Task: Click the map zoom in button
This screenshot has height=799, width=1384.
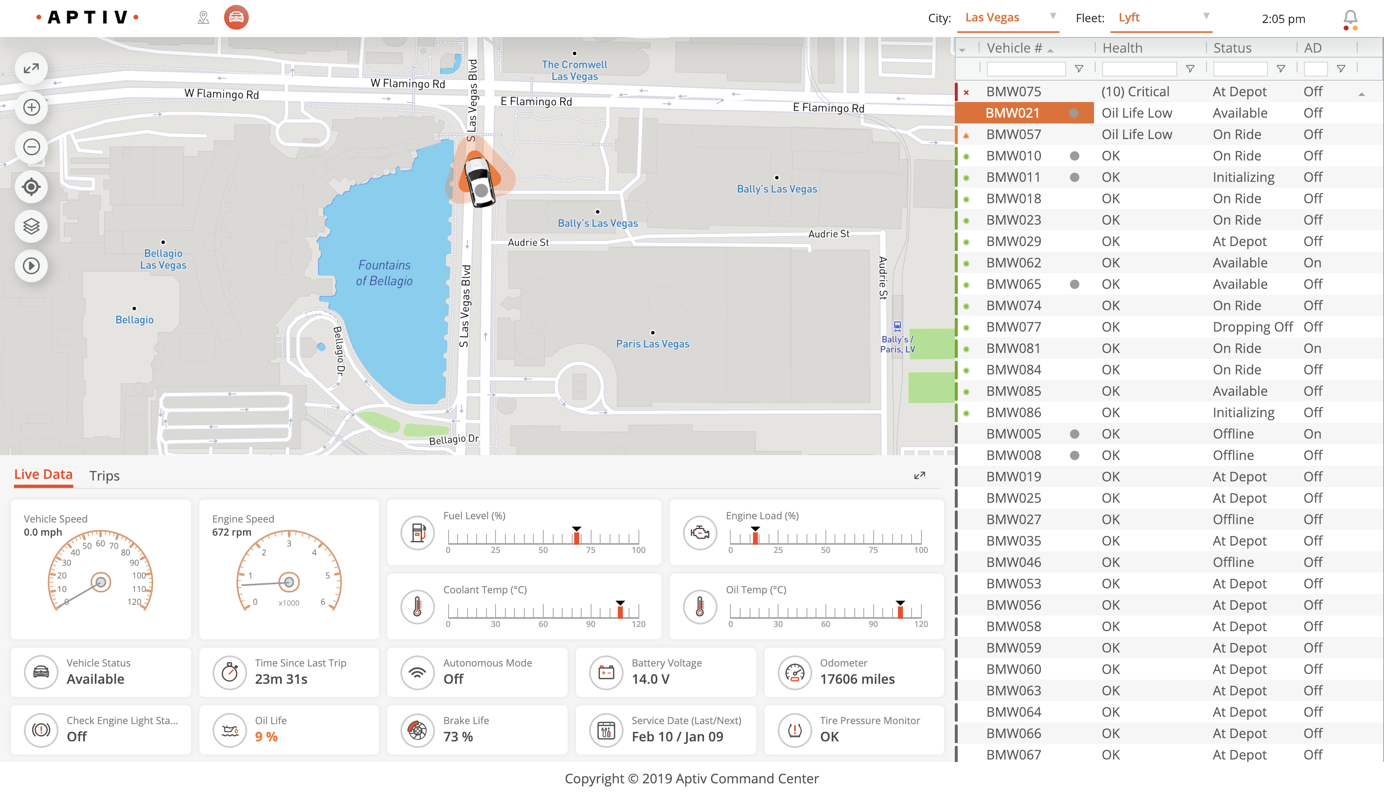Action: coord(31,107)
